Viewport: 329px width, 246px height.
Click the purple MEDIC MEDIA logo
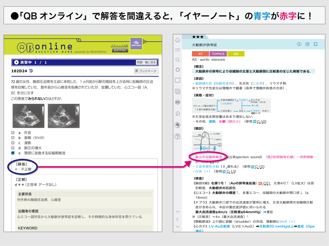(x=136, y=44)
